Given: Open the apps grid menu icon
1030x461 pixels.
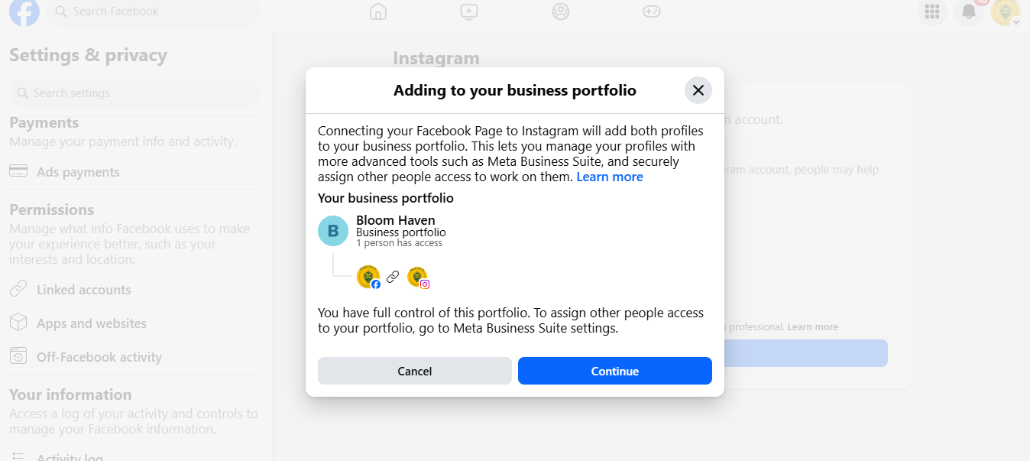Looking at the screenshot, I should 932,11.
